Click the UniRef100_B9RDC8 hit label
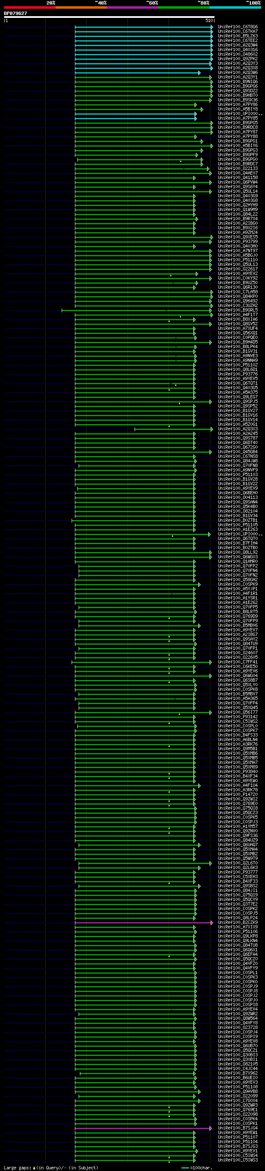Screen dimensions: 265x1171 pyautogui.click(x=238, y=127)
